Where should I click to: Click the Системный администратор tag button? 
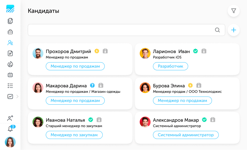(x=186, y=135)
